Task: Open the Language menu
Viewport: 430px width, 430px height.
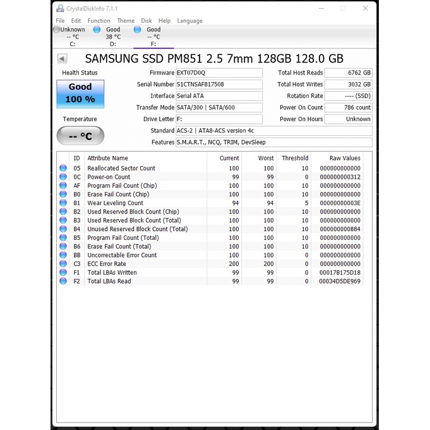Action: [190, 21]
